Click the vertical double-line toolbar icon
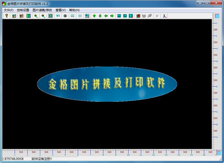 click(80, 16)
